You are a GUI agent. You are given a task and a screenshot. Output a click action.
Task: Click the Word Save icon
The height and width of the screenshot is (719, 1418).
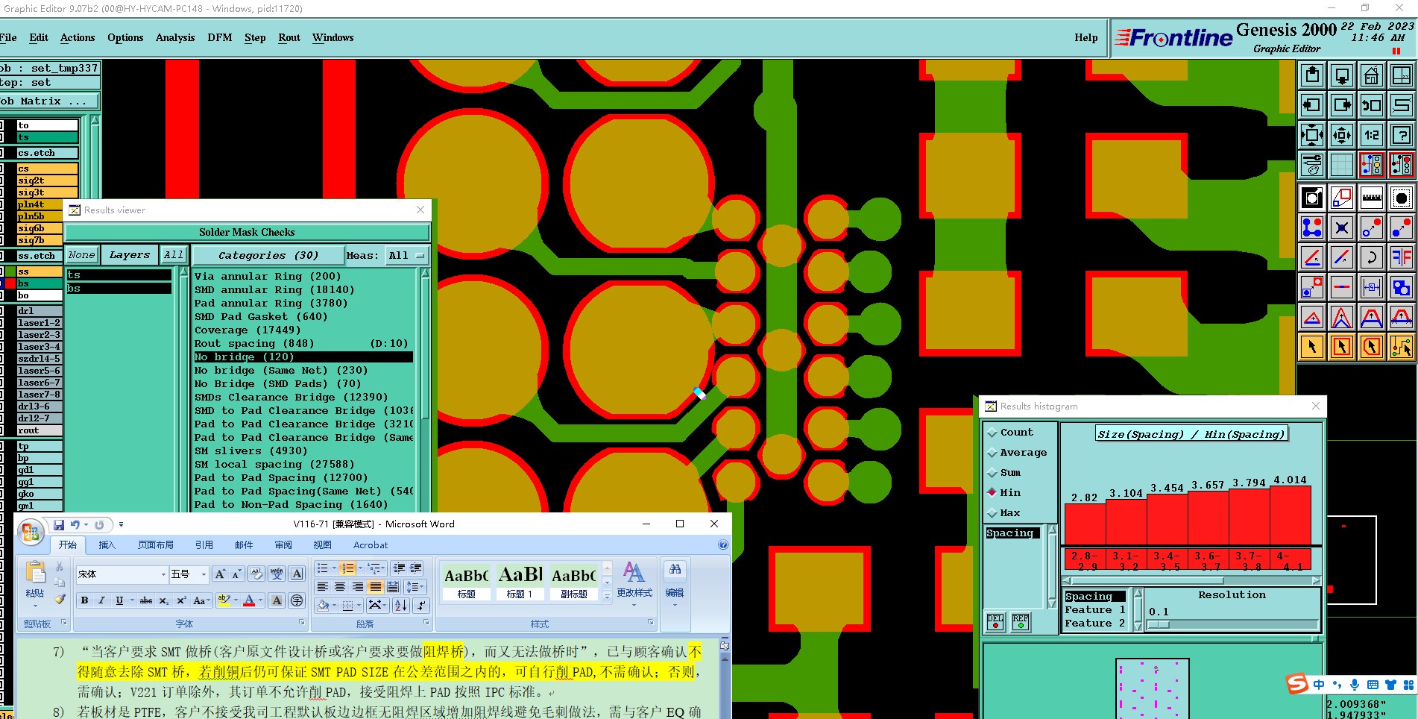tap(59, 524)
